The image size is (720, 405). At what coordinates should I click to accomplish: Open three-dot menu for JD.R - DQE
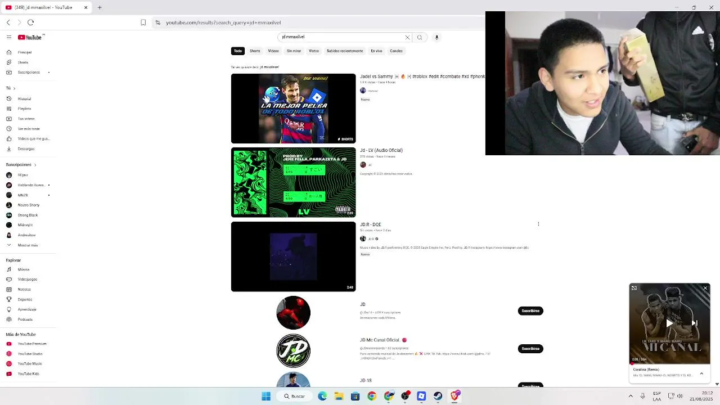pyautogui.click(x=538, y=224)
